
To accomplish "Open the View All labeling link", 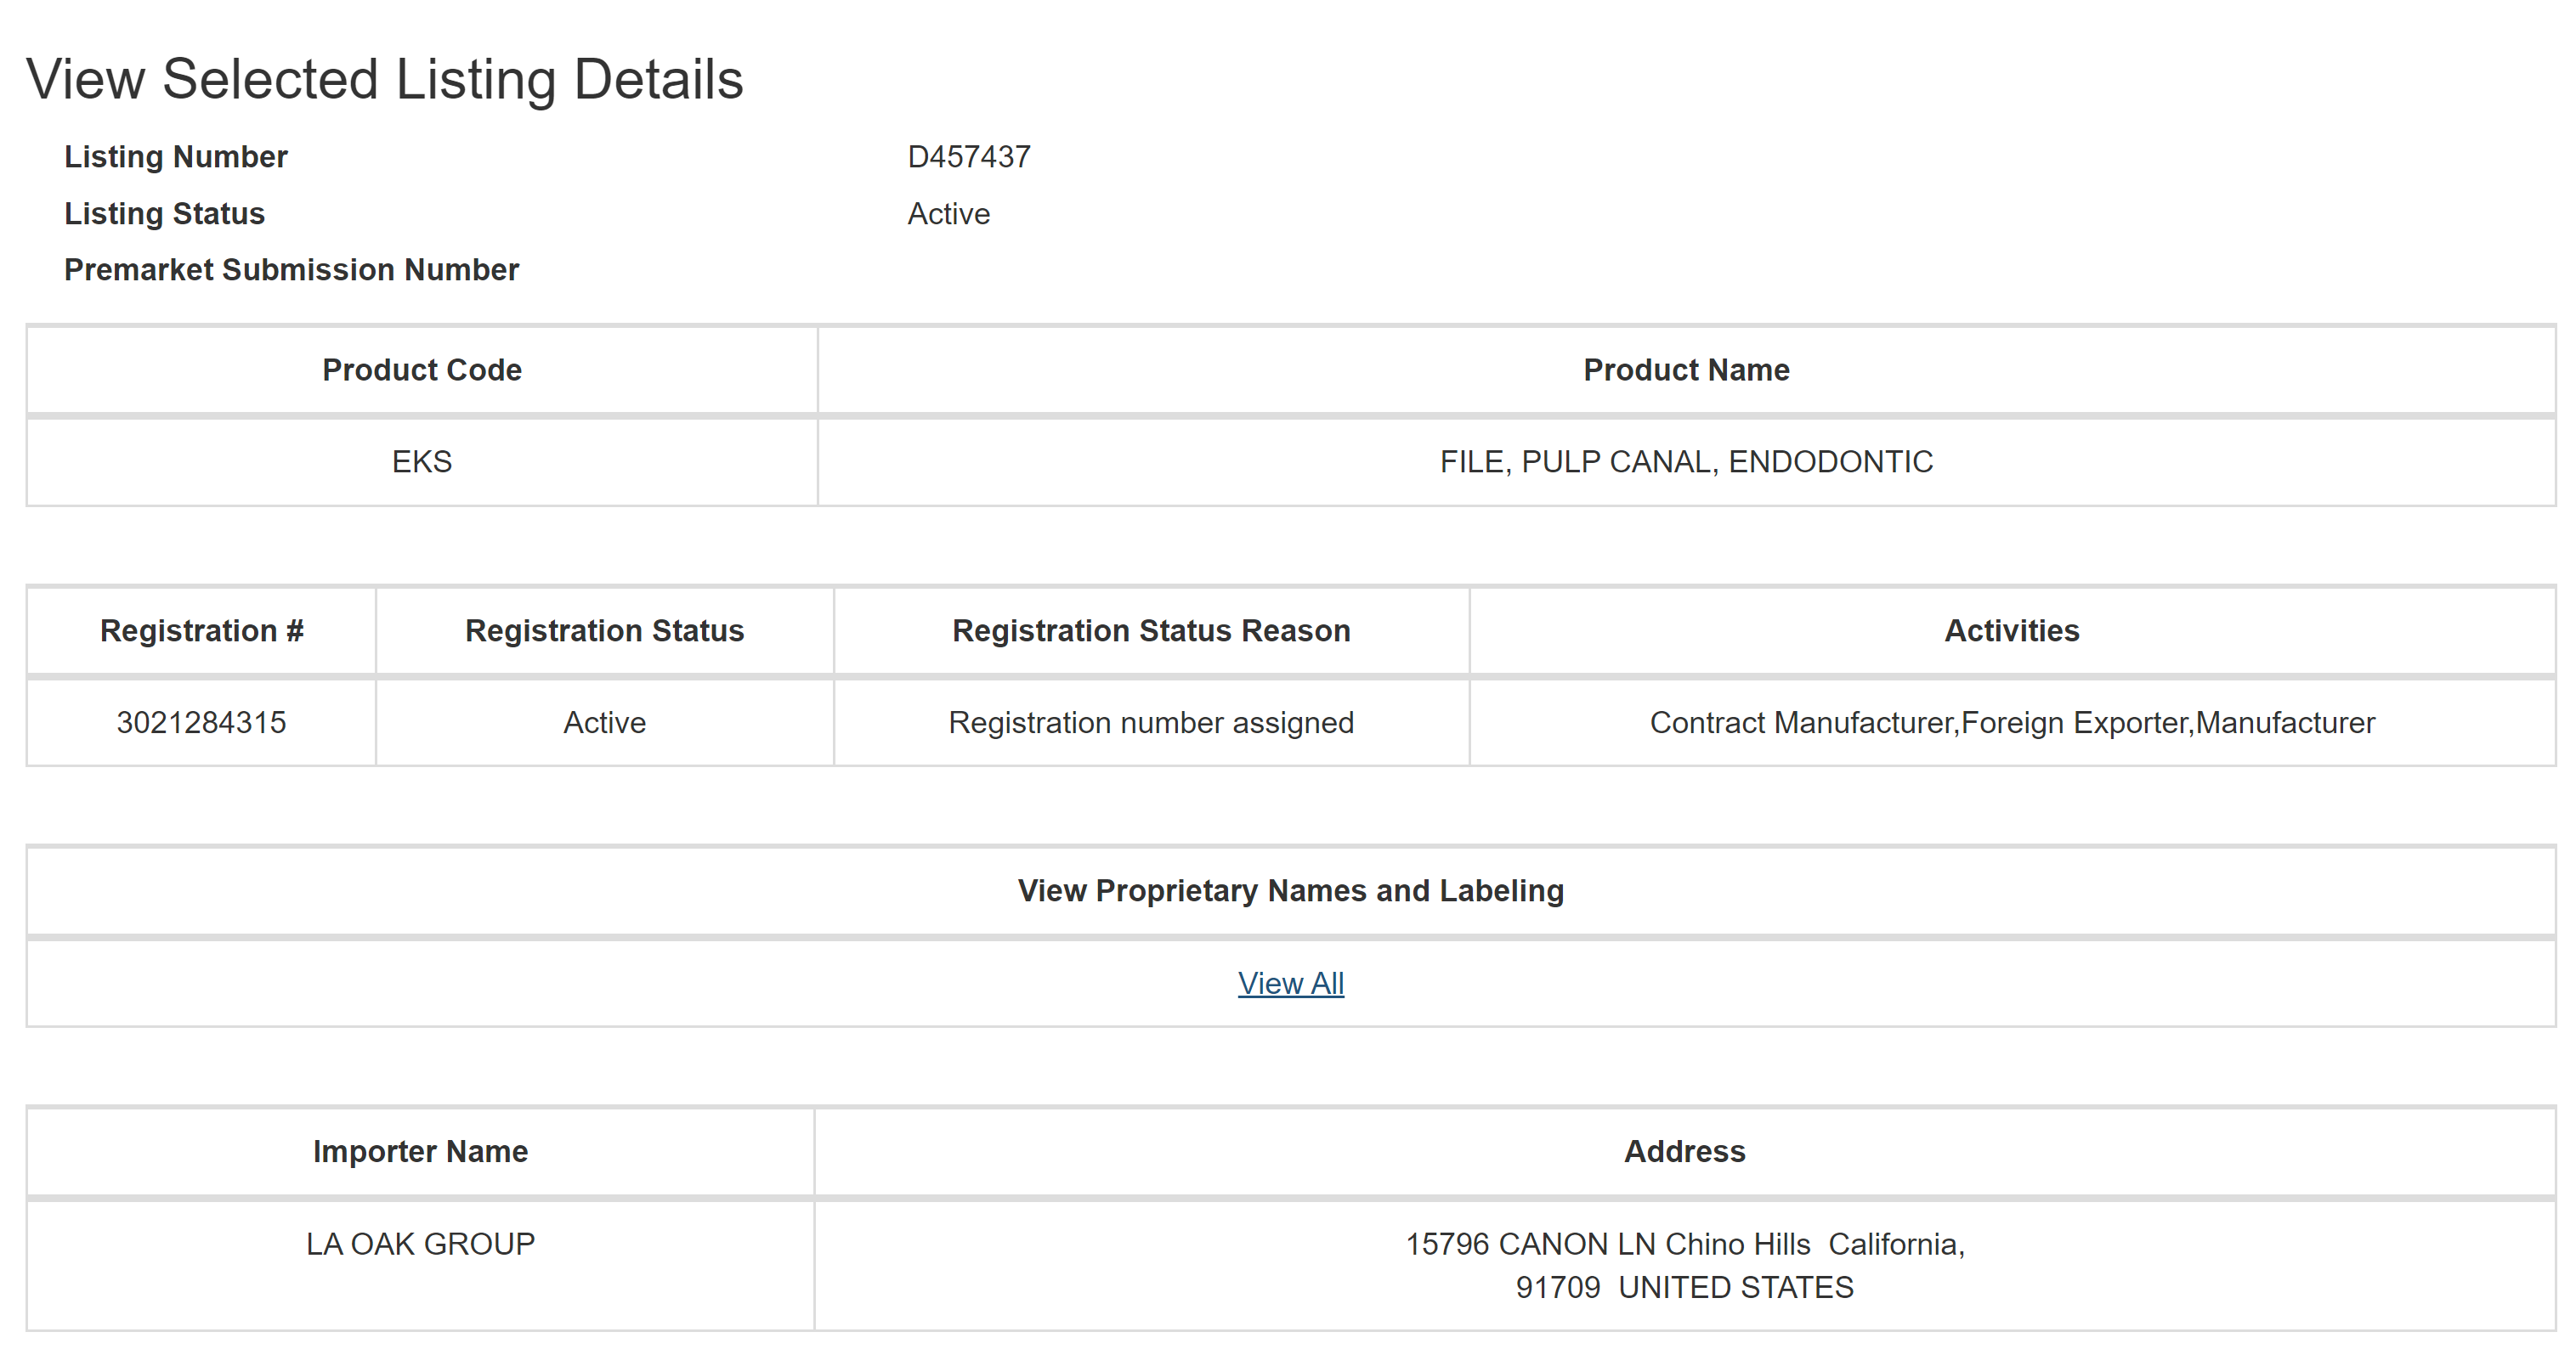I will point(1290,983).
